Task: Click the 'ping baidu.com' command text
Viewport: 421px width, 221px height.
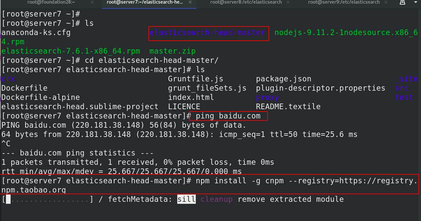Action: (228, 116)
